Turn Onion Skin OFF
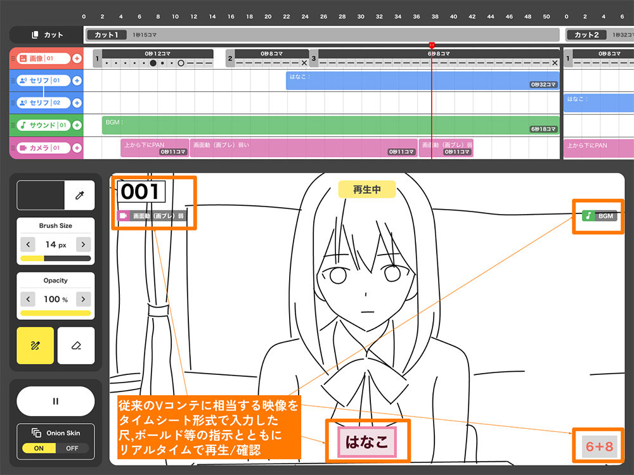The height and width of the screenshot is (475, 634). point(72,448)
